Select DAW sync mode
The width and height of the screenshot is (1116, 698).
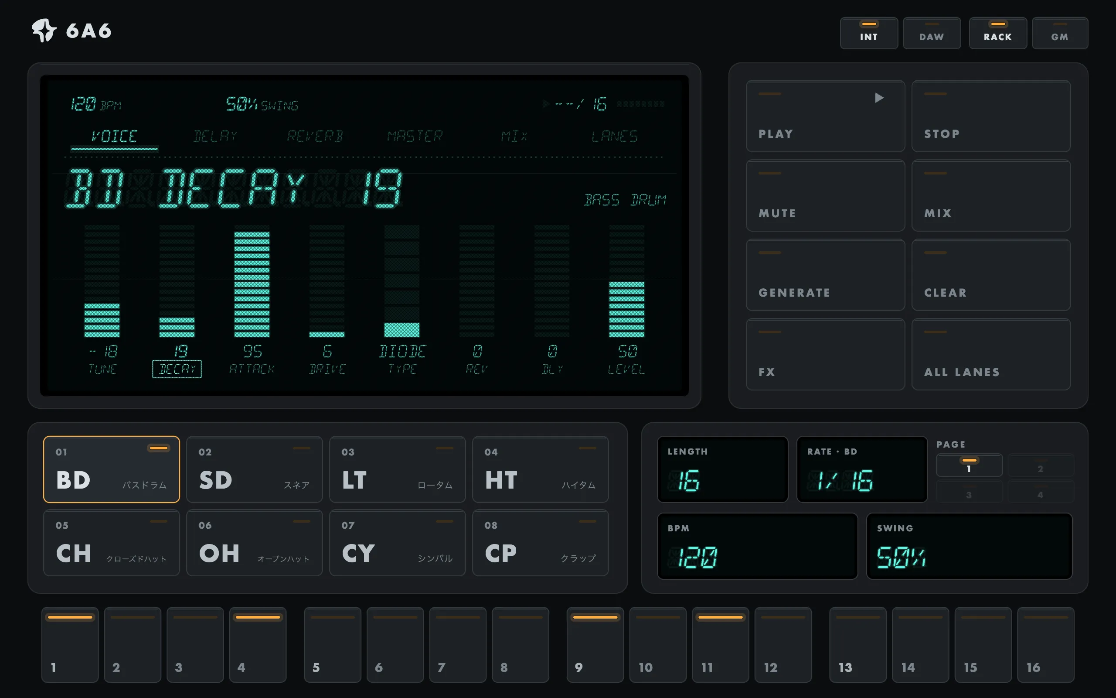pos(932,33)
